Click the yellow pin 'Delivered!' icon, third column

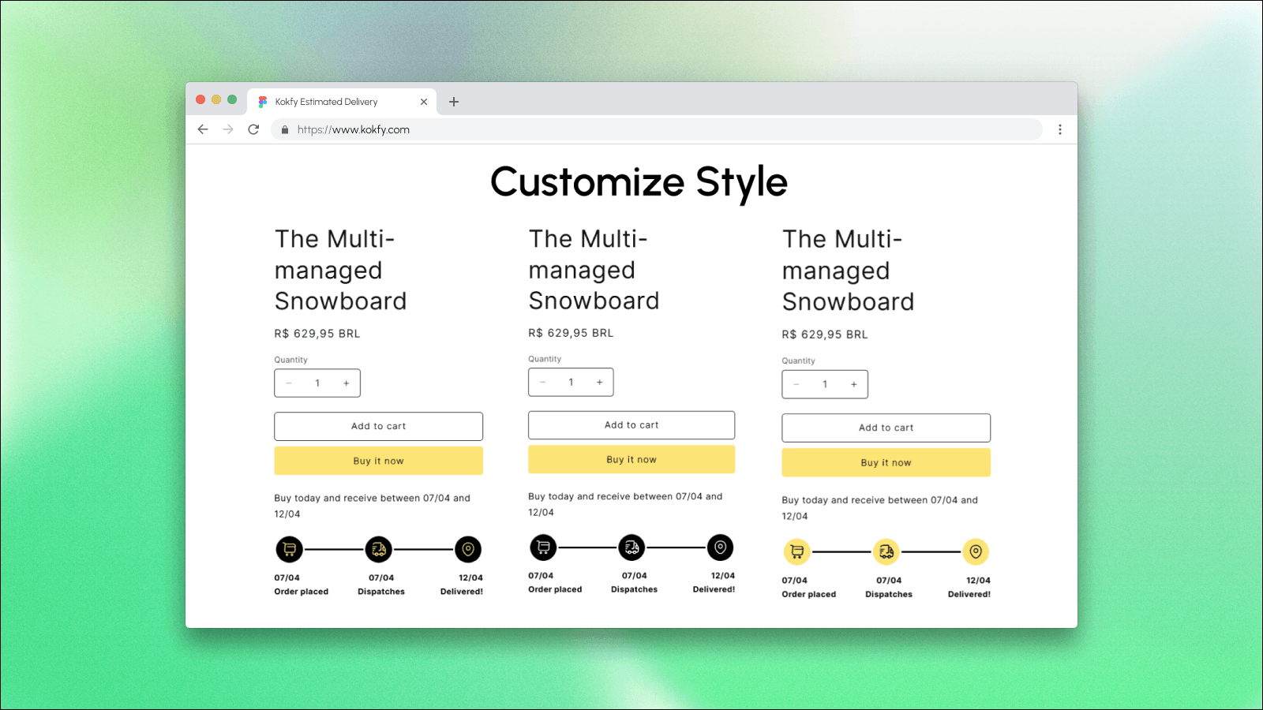[x=976, y=552]
